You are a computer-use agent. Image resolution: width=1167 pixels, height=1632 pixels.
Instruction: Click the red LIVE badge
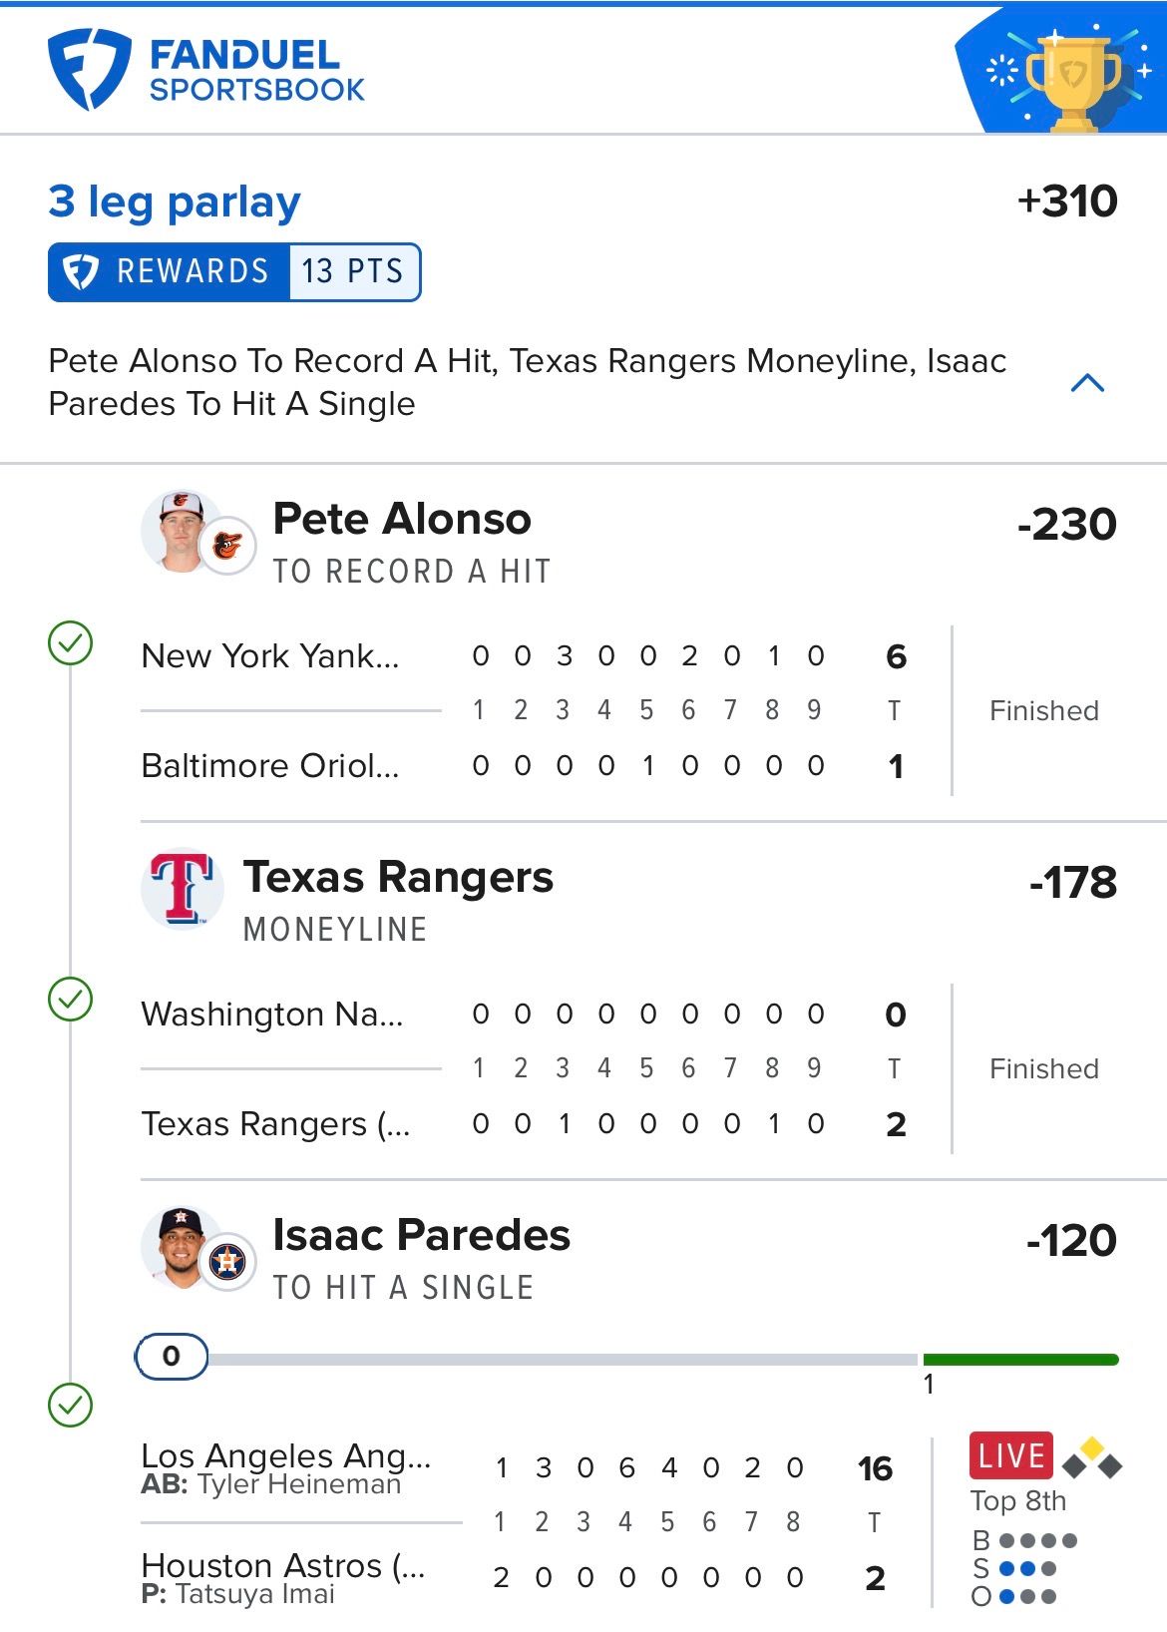pyautogui.click(x=1010, y=1456)
